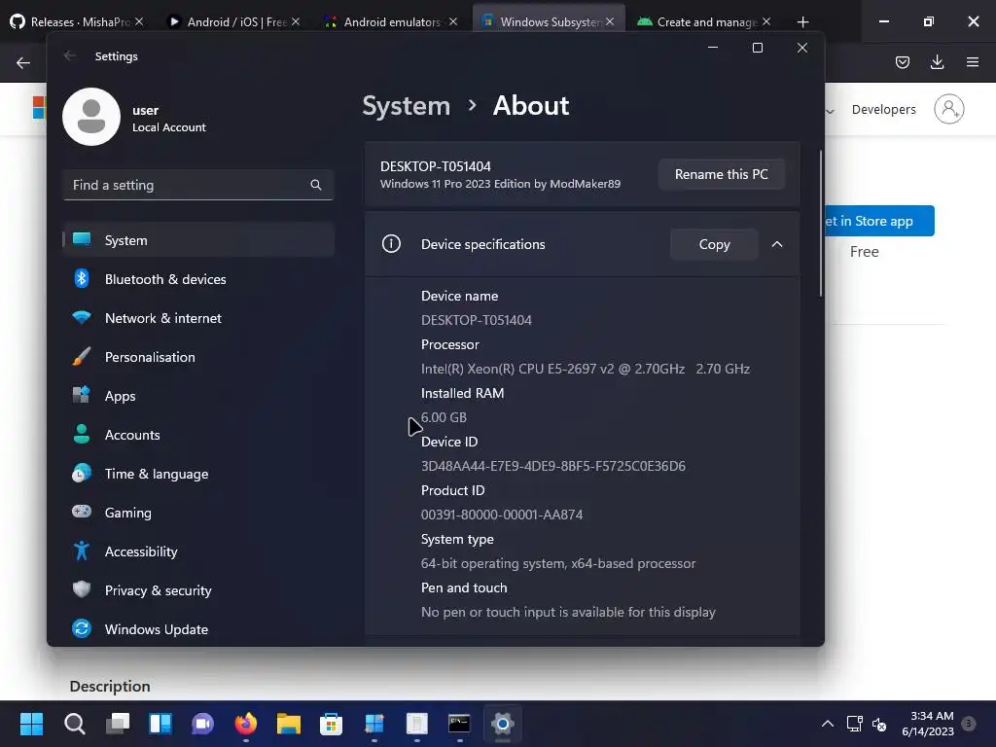Click browser back arrow

[x=23, y=63]
